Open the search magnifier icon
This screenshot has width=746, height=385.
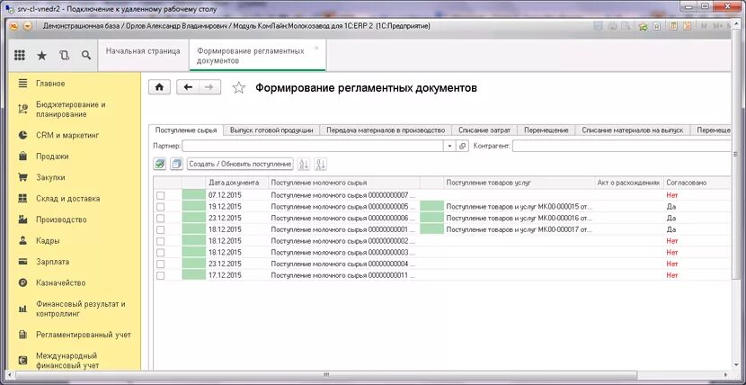tap(86, 55)
